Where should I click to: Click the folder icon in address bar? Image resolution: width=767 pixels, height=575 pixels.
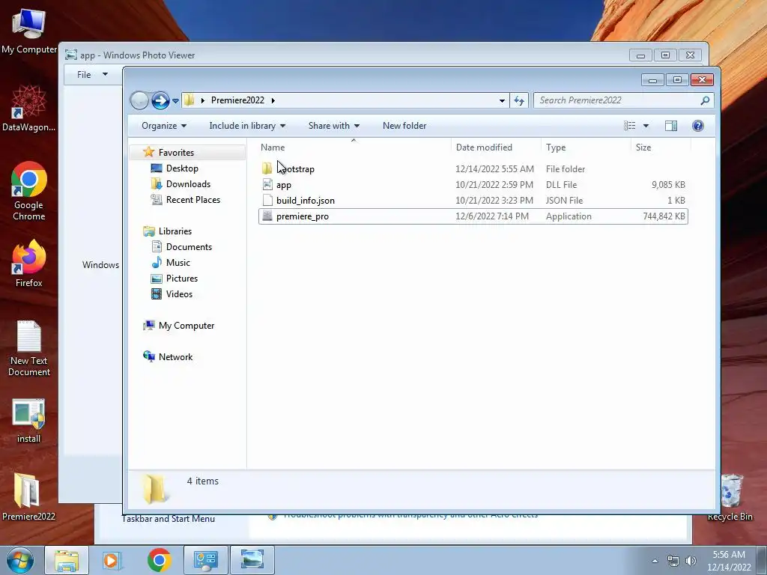[x=190, y=100]
